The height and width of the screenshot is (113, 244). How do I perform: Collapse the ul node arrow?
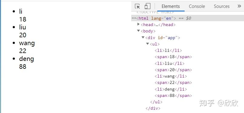[x=148, y=44]
